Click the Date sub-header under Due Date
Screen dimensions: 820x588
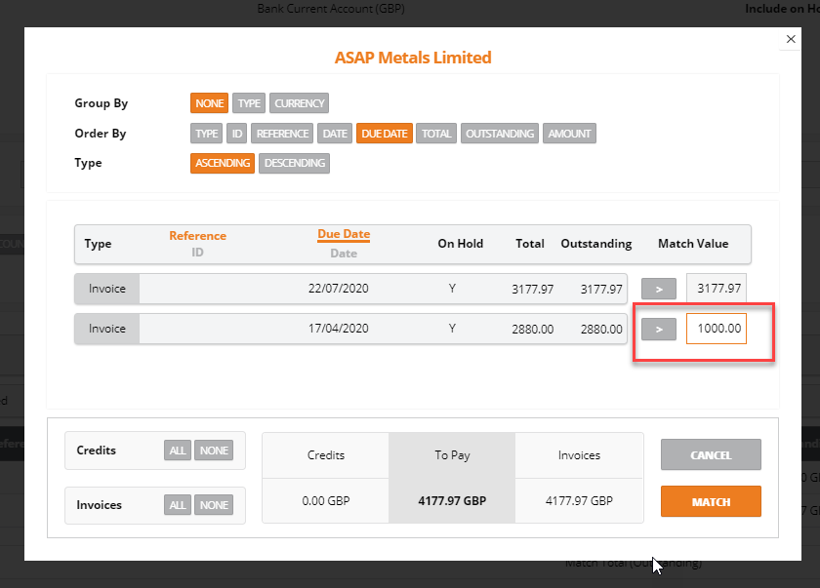[344, 254]
